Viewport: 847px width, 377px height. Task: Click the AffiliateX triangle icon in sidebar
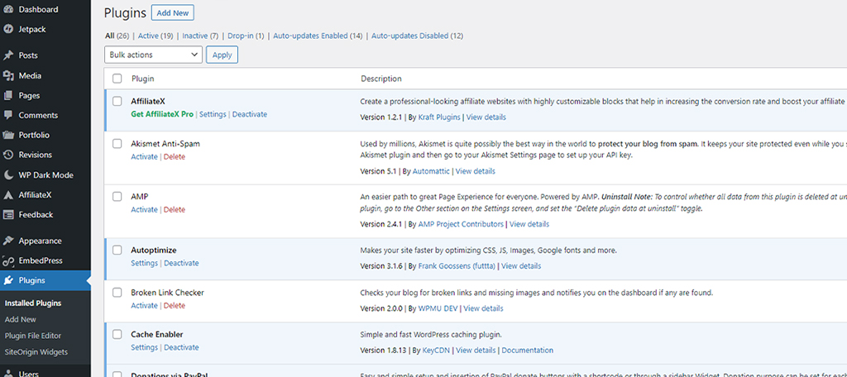click(x=8, y=195)
